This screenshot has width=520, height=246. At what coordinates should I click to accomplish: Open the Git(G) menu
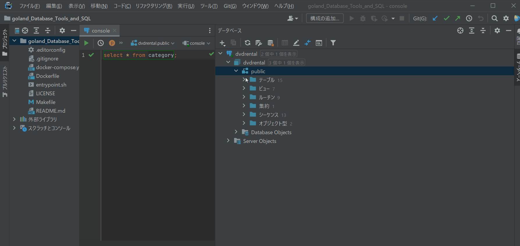tap(230, 6)
